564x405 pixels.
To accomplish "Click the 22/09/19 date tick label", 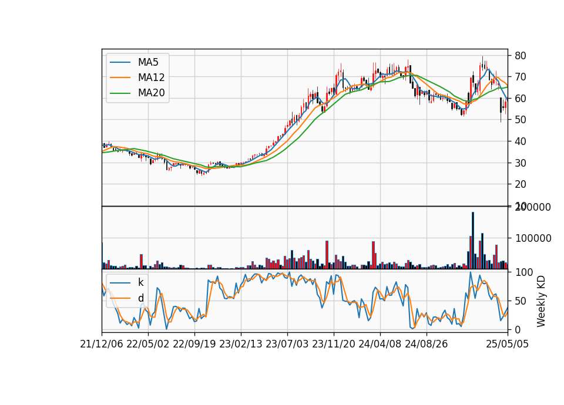I will [194, 345].
